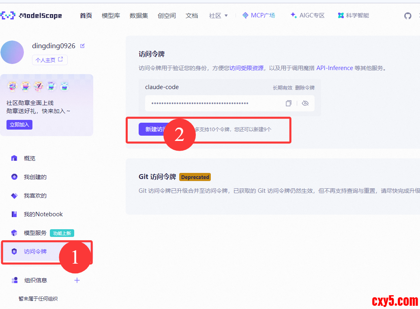This screenshot has width=420, height=309.
Task: Click the plus icon next to 组织信息
Action: [x=77, y=280]
